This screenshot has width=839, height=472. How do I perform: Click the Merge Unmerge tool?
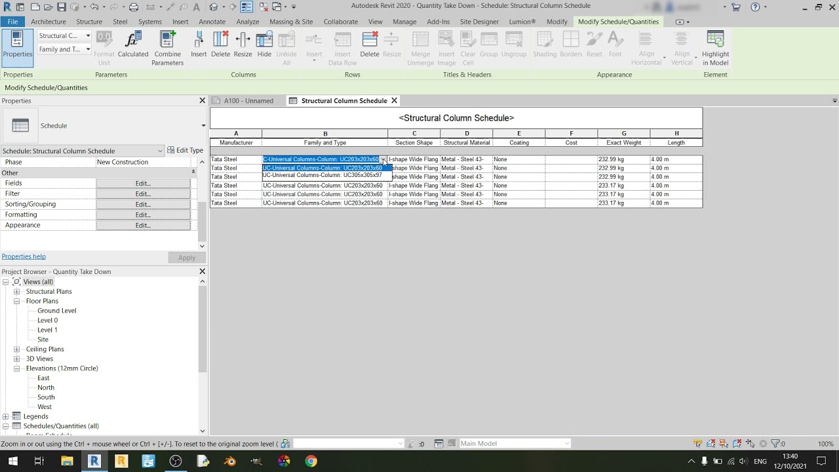point(420,48)
